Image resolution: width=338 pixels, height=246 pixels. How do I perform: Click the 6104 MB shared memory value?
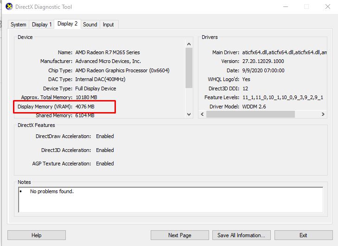click(85, 115)
